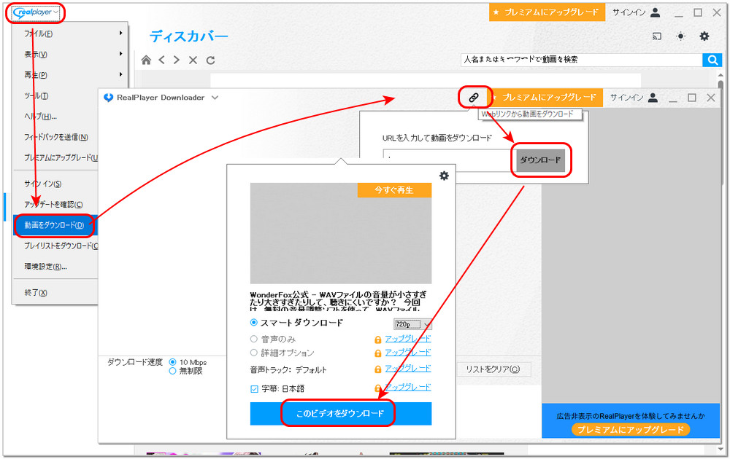Select 10 Mbps download speed
This screenshot has height=459, width=730.
[x=173, y=362]
